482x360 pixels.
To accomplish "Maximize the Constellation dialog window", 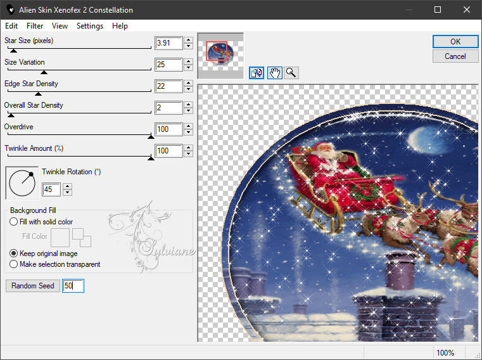I will 438,10.
